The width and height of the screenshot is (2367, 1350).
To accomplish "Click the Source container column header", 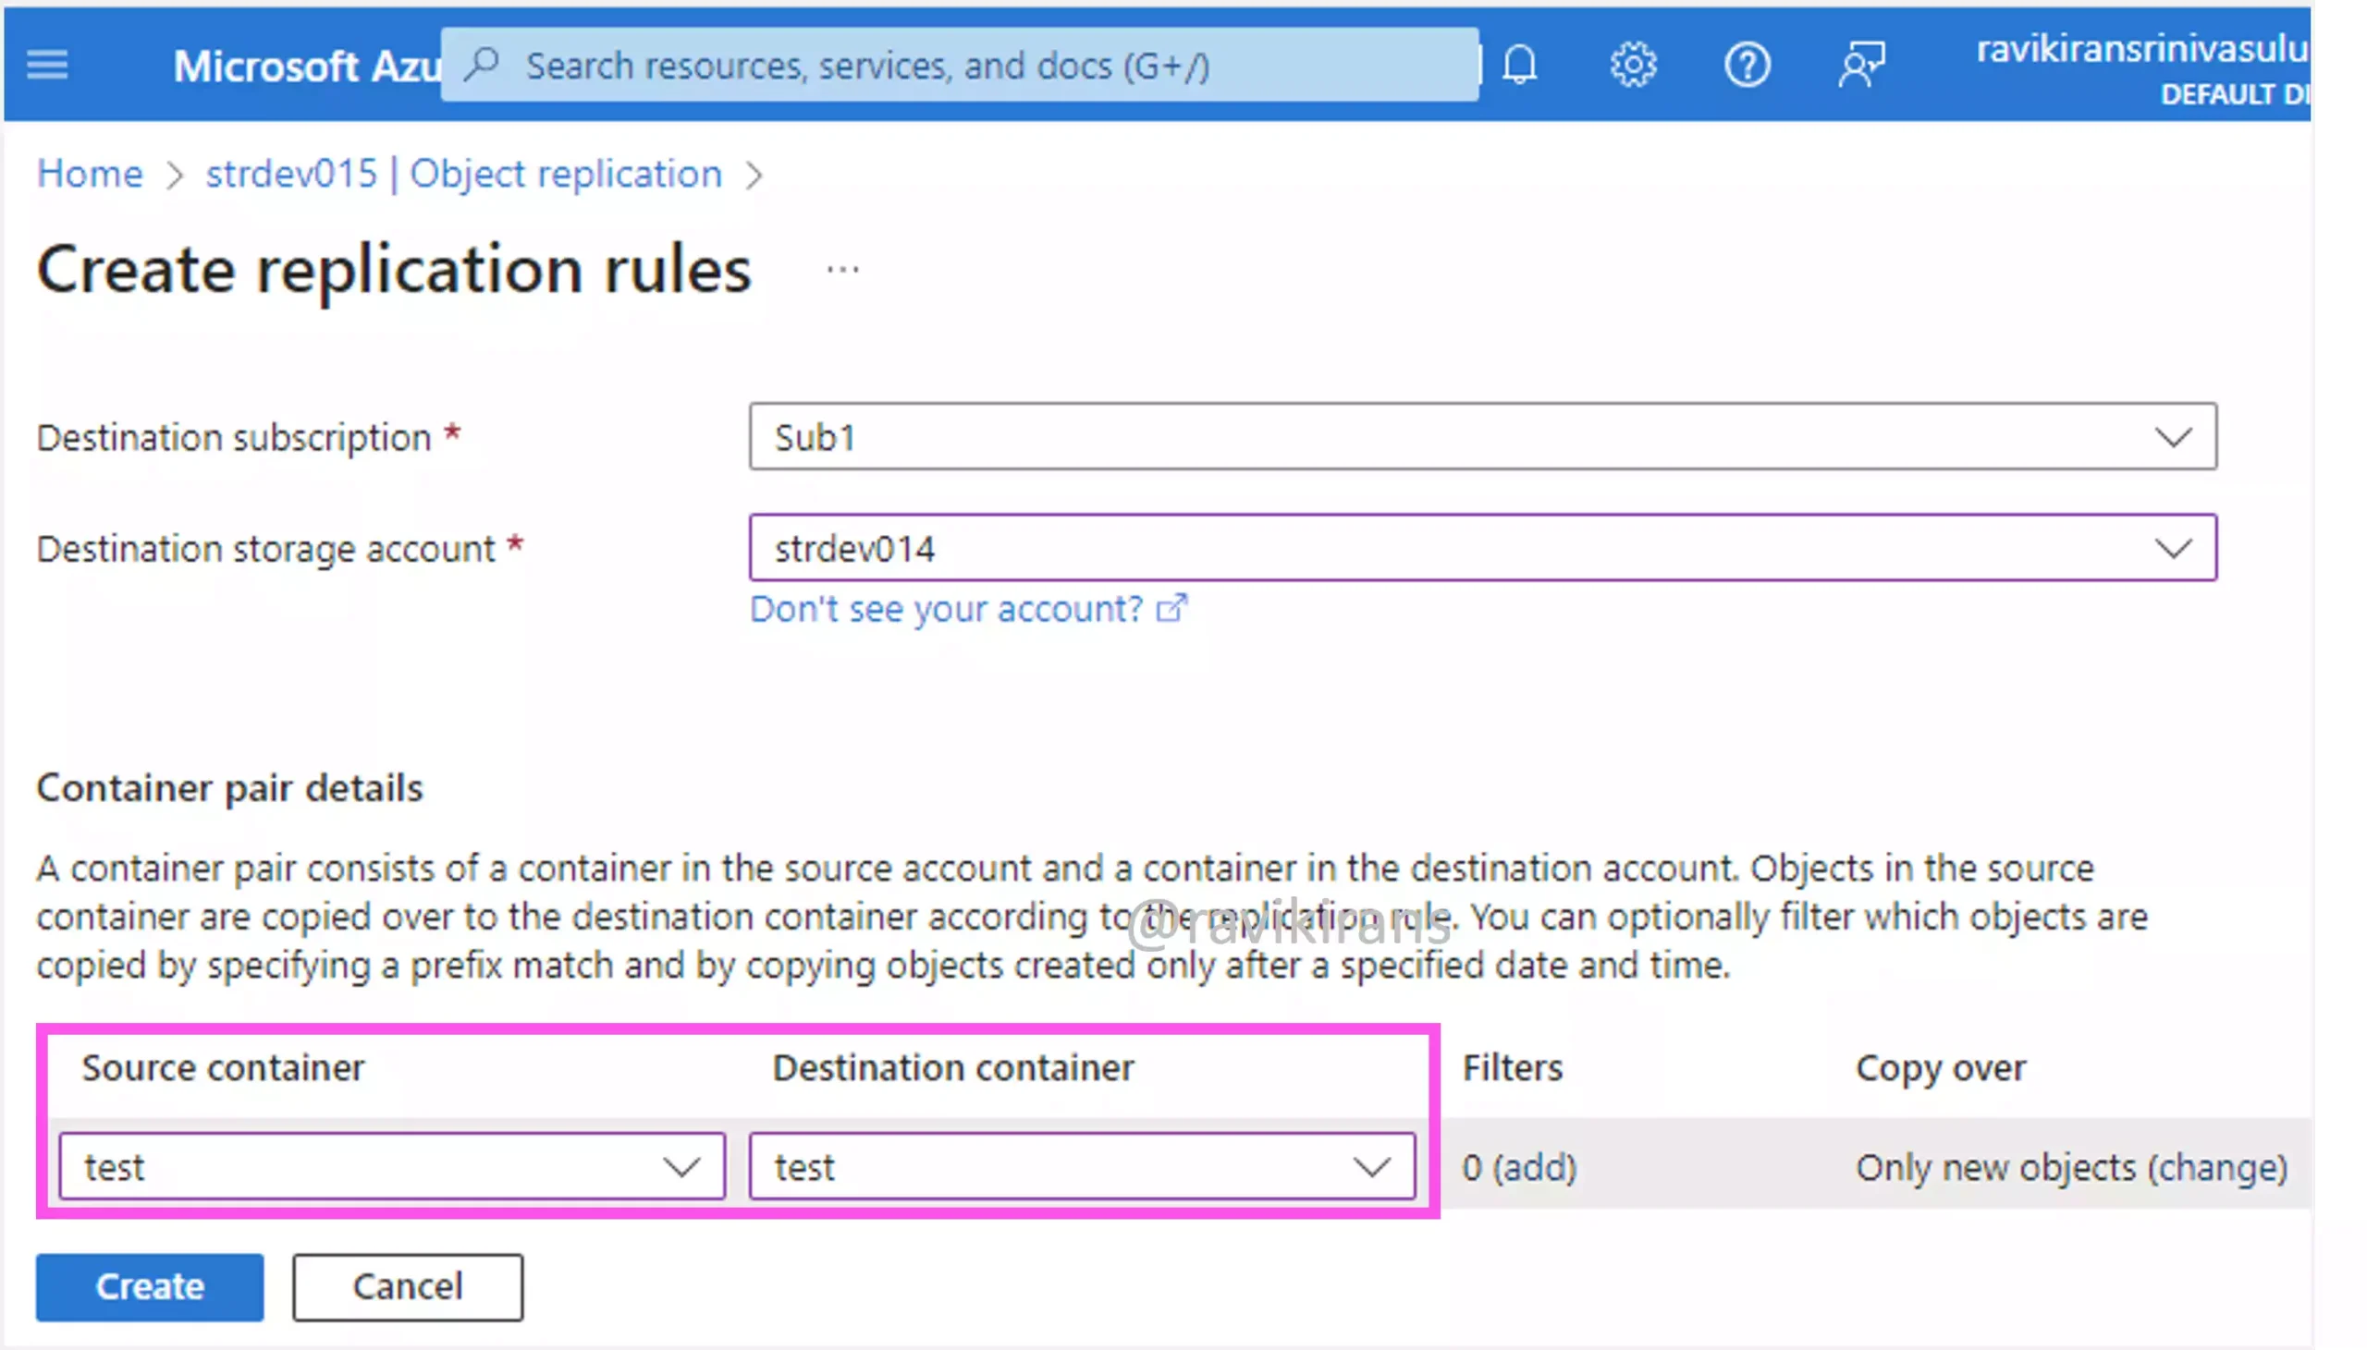I will 223,1067.
